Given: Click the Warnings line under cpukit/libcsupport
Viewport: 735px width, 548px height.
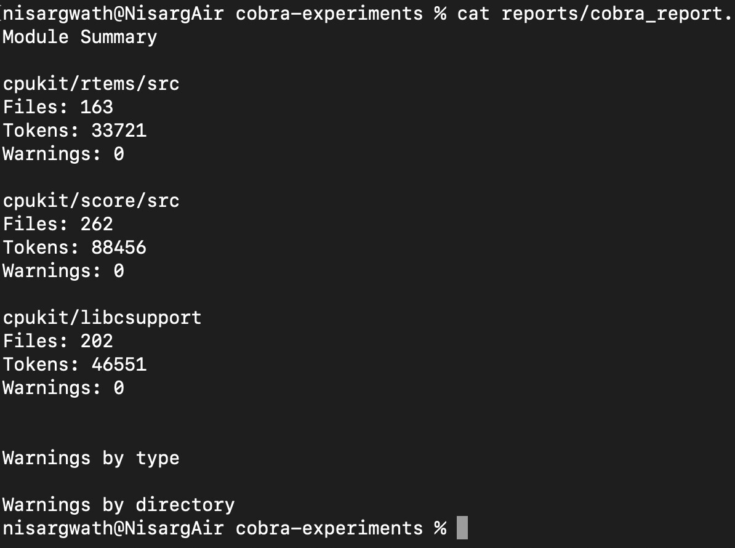Looking at the screenshot, I should point(63,388).
